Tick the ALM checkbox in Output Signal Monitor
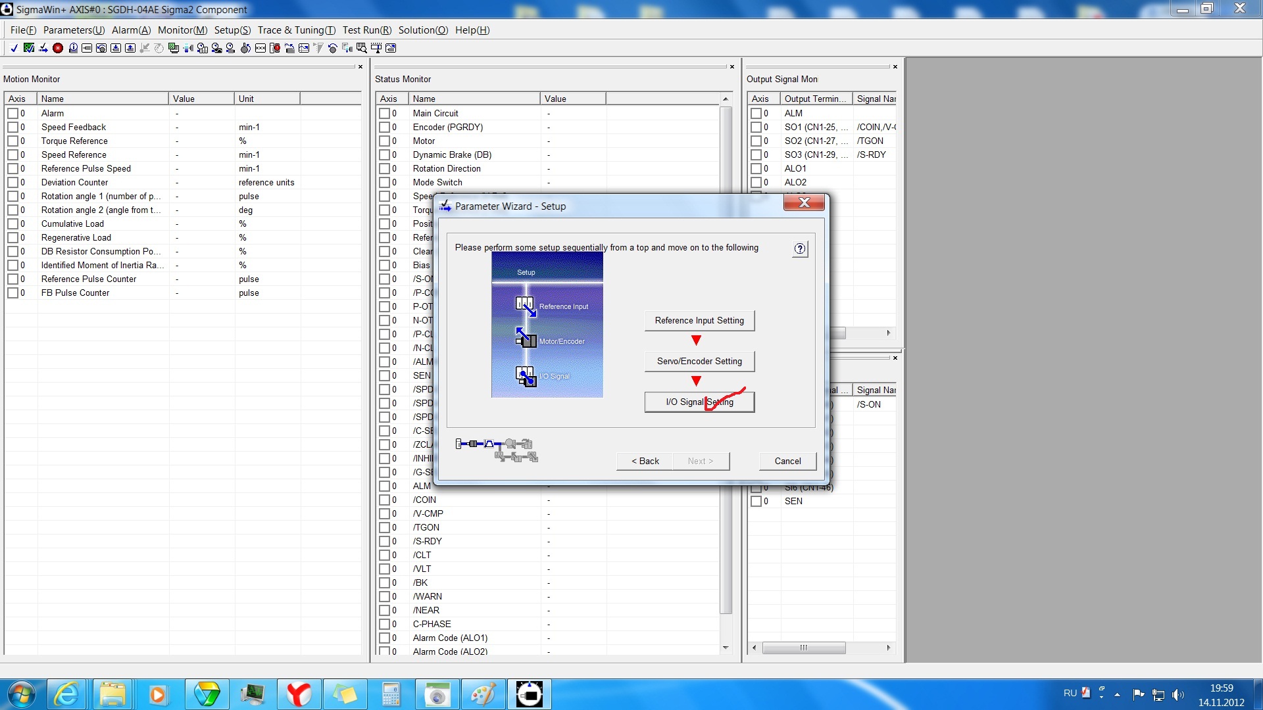This screenshot has height=710, width=1263. pyautogui.click(x=756, y=114)
